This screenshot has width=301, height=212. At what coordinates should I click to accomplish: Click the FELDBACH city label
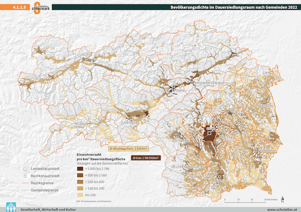coord(266,151)
